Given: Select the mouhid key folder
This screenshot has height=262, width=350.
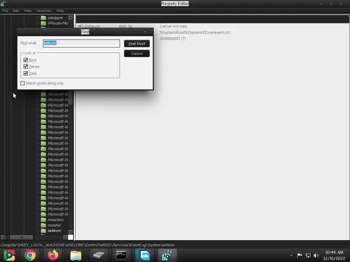Looking at the screenshot, I should pyautogui.click(x=54, y=225).
